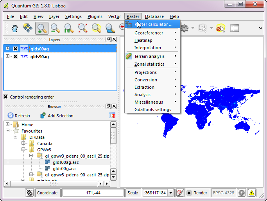Open the Help menu
The image size is (267, 201).
pos(174,16)
